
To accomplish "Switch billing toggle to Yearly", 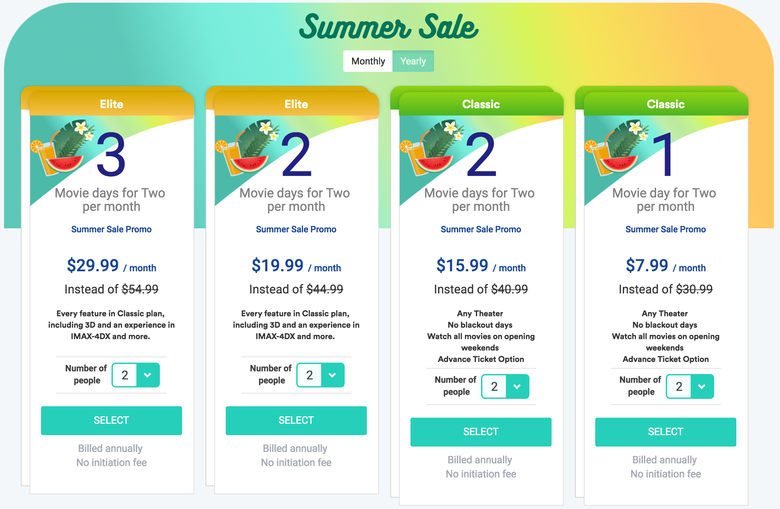I will 413,61.
